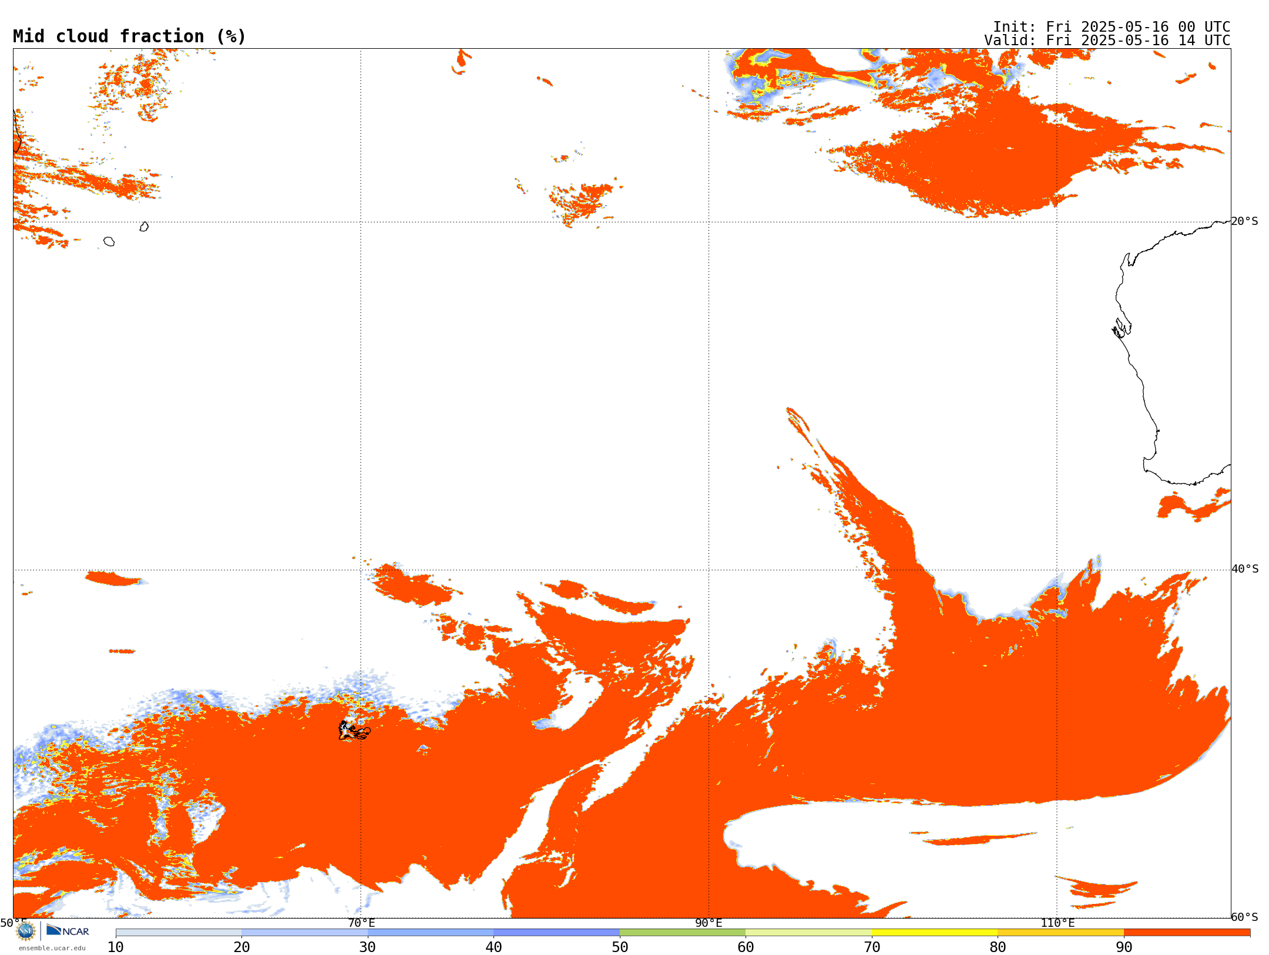
Task: Click the "Mid cloud fraction (%)" title
Action: click(129, 36)
